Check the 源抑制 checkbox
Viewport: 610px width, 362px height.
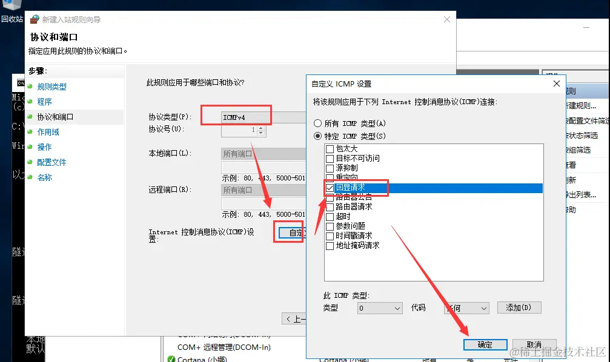tap(330, 168)
